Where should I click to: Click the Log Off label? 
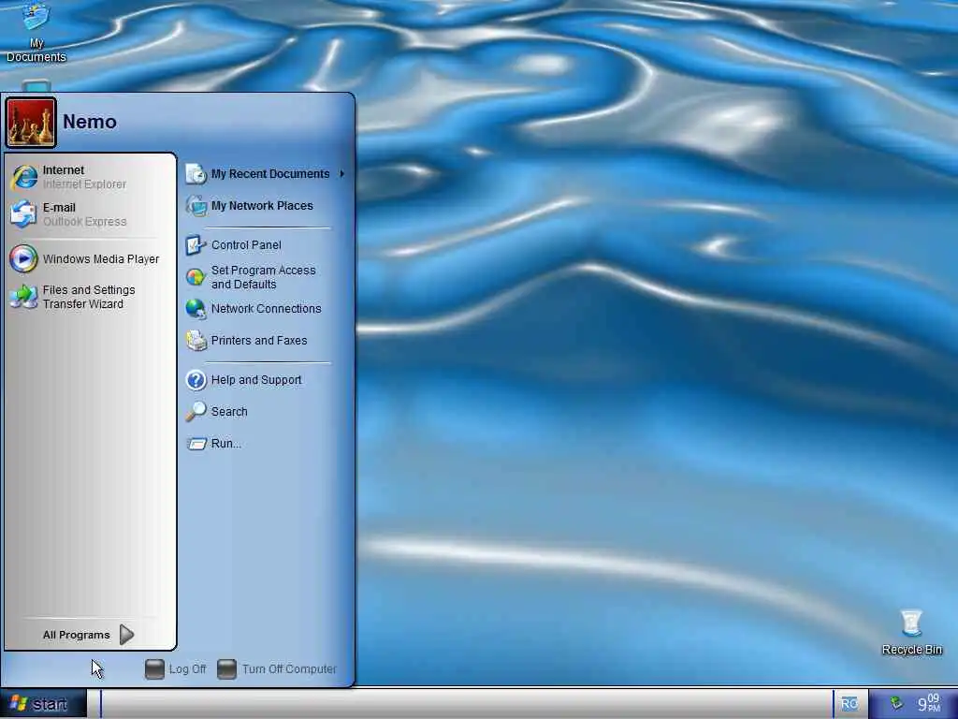187,668
